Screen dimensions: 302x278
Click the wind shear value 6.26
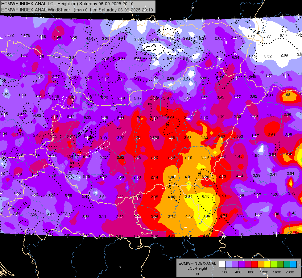pos(104,117)
